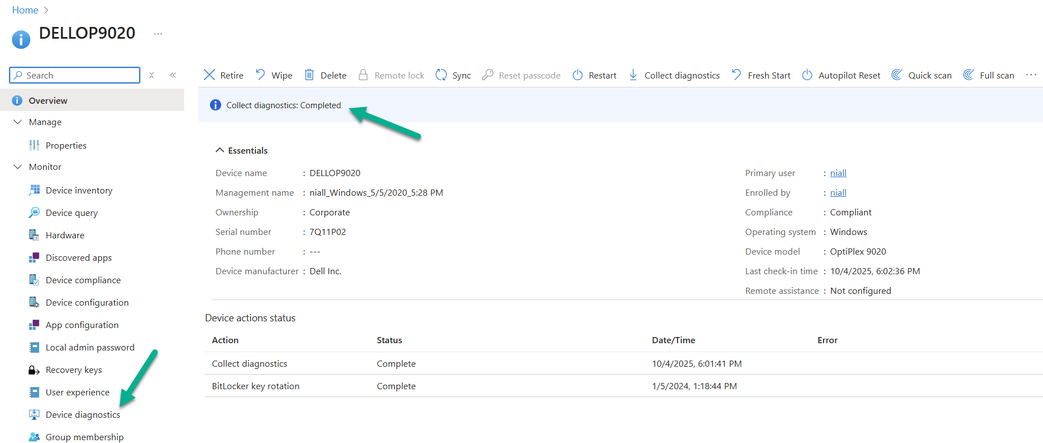Collapse the Monitor section
The image size is (1043, 443).
[x=18, y=167]
